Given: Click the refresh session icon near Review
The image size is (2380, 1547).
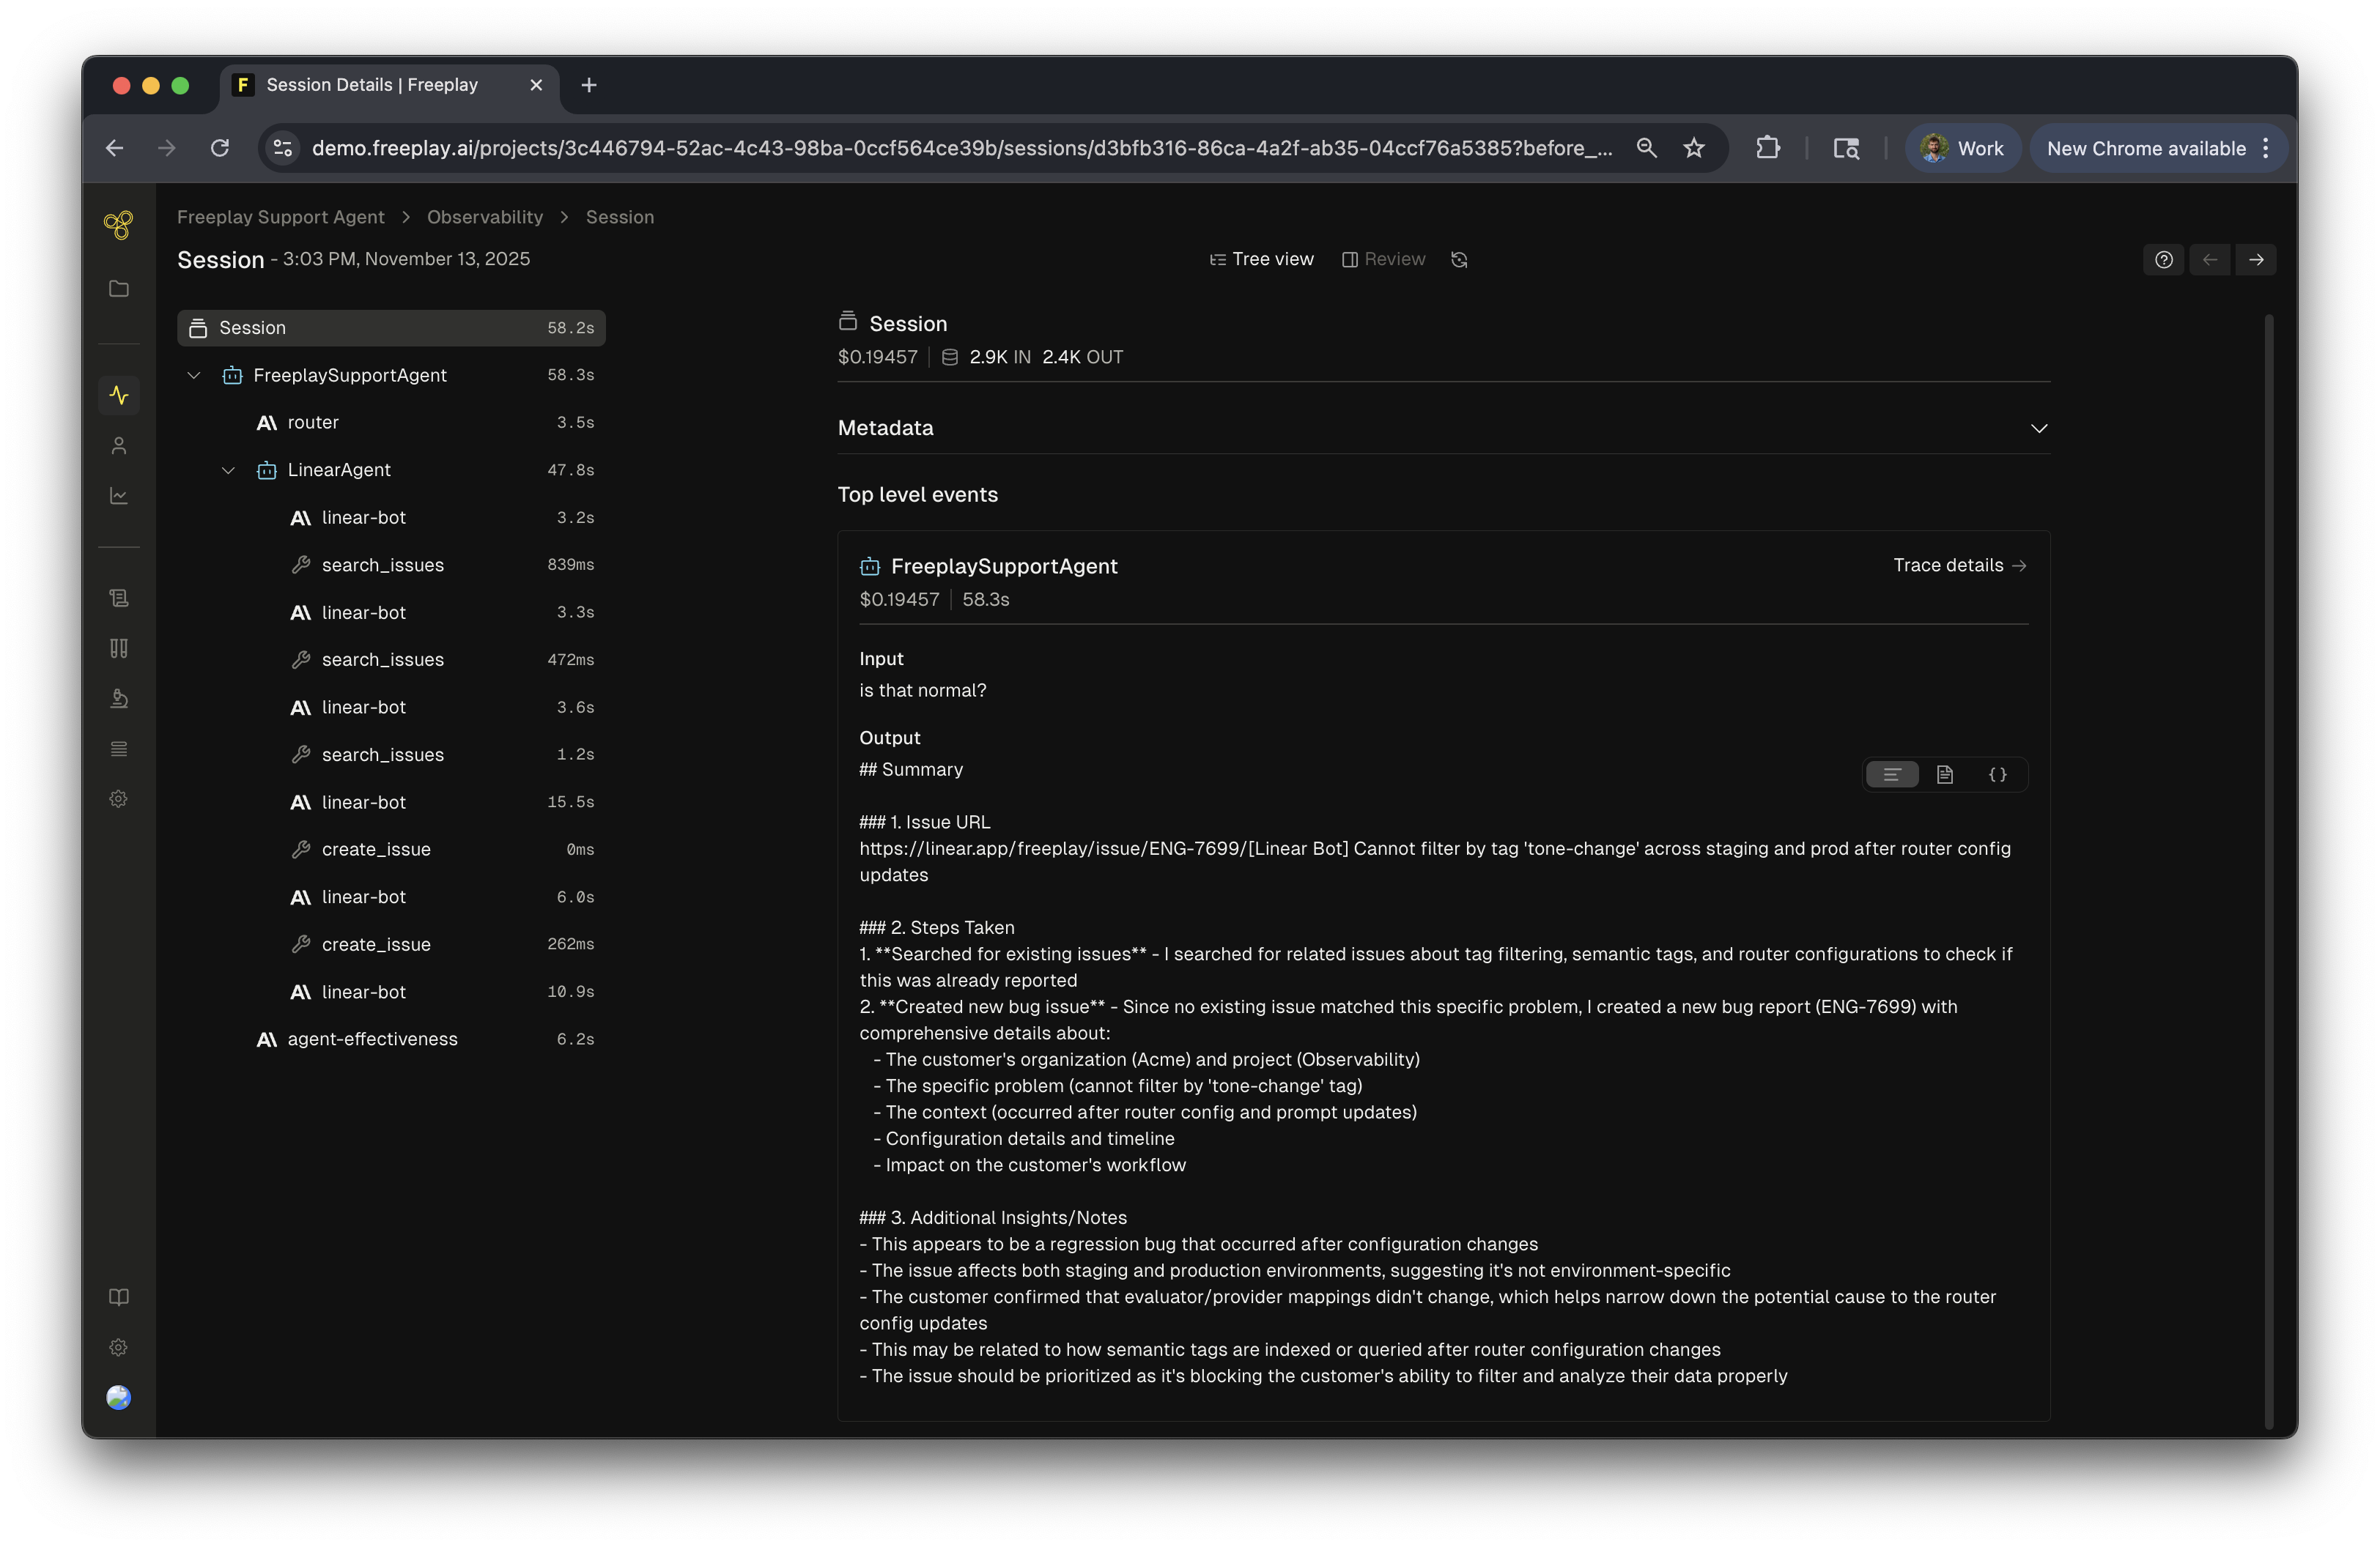Looking at the screenshot, I should (1459, 260).
